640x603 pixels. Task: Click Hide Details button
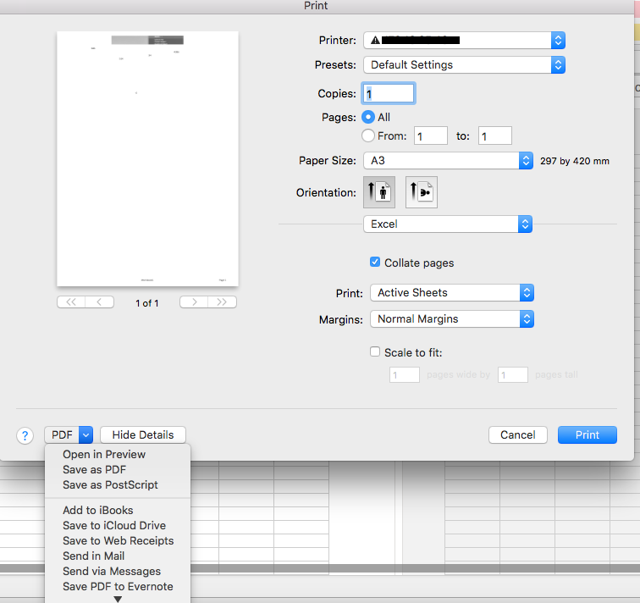pos(143,434)
